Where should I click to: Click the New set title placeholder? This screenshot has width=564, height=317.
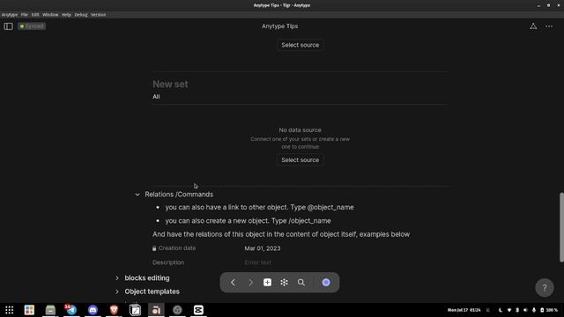(170, 85)
